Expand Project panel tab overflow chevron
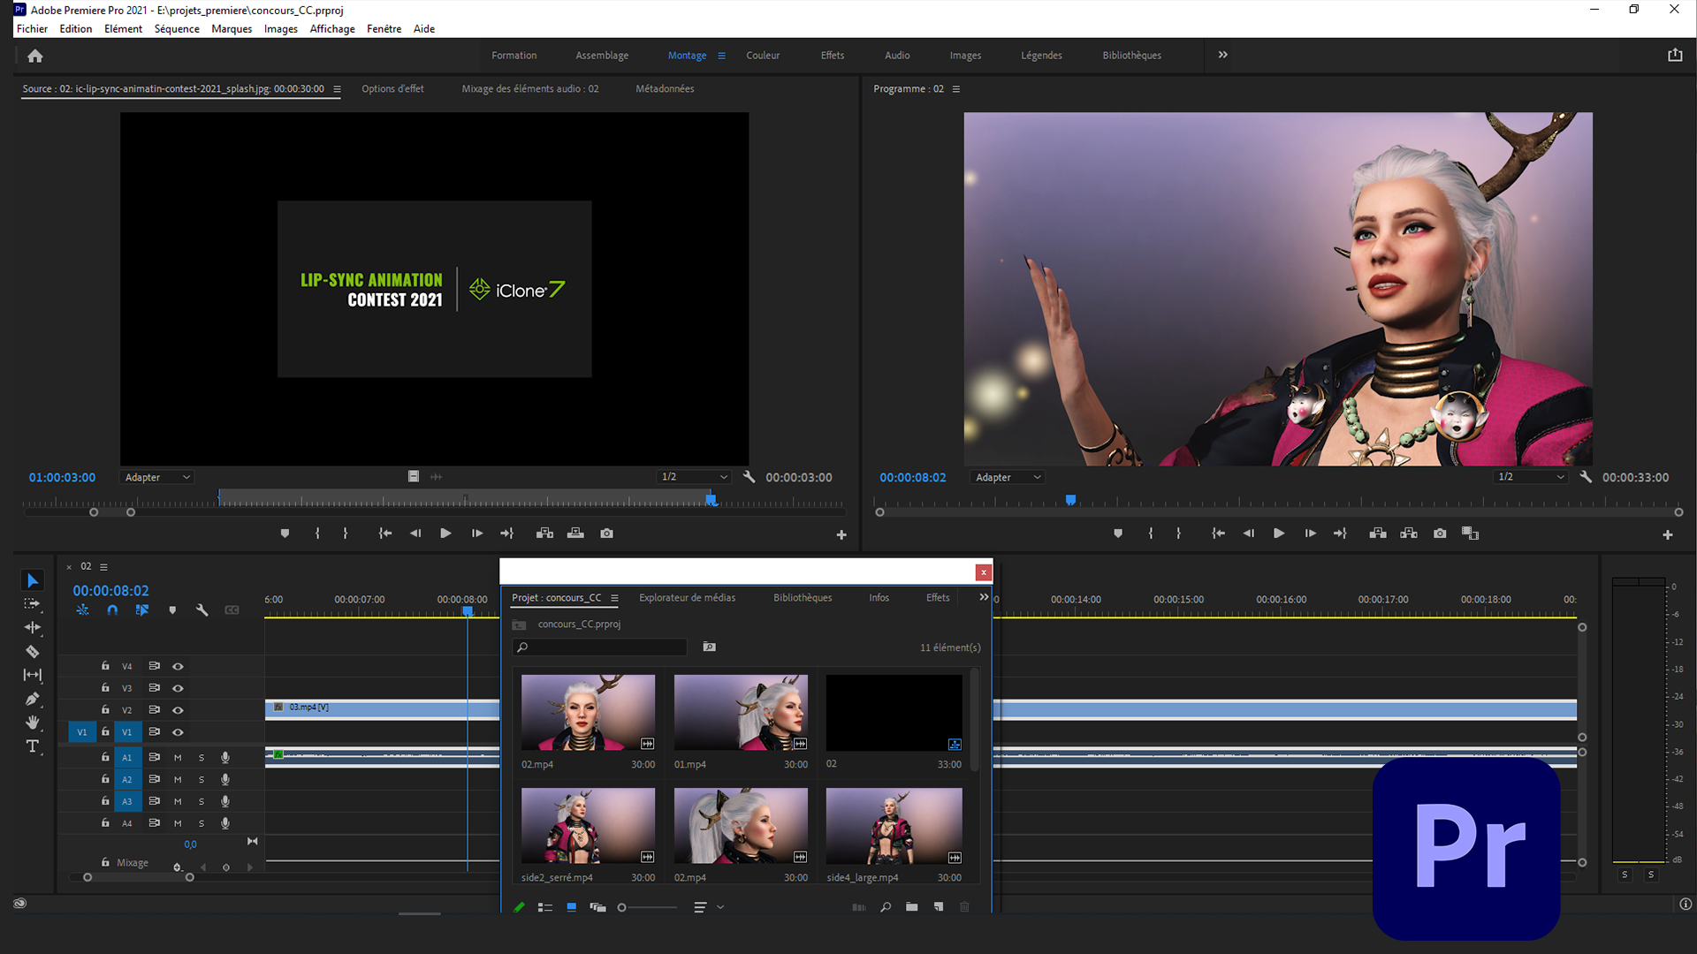Viewport: 1697px width, 954px height. [x=984, y=597]
